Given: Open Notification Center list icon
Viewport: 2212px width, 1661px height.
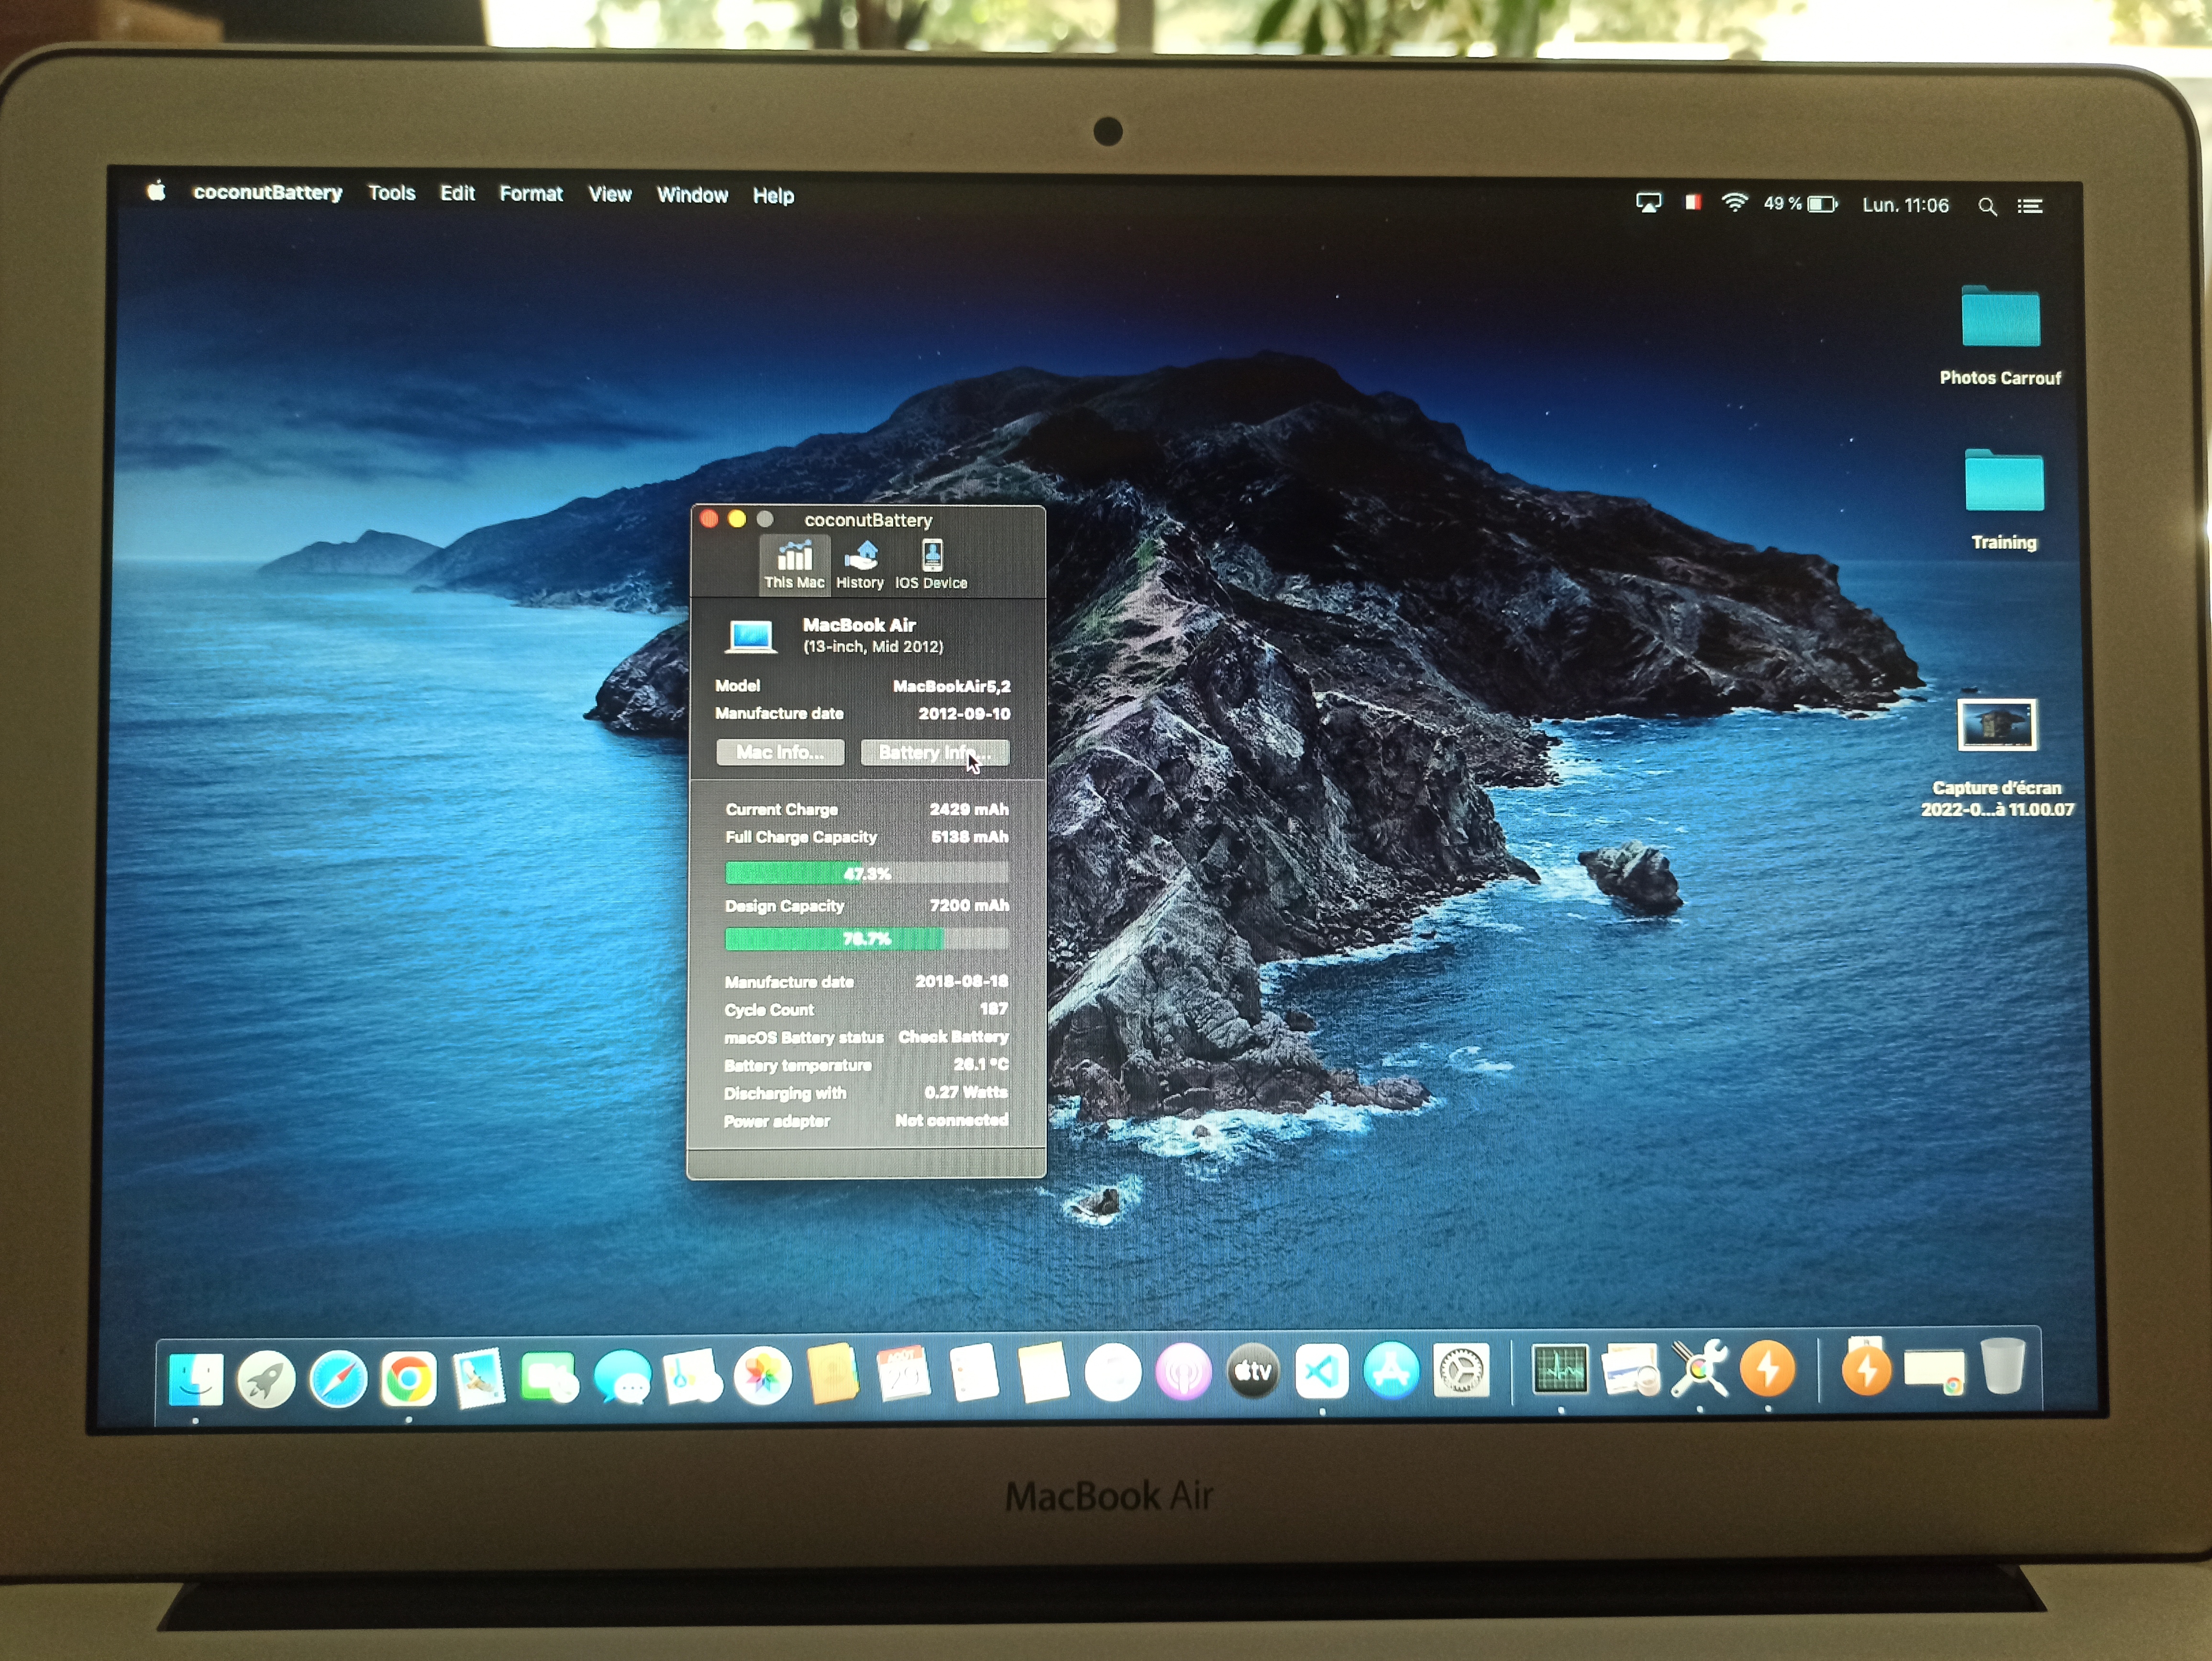Looking at the screenshot, I should 2030,206.
